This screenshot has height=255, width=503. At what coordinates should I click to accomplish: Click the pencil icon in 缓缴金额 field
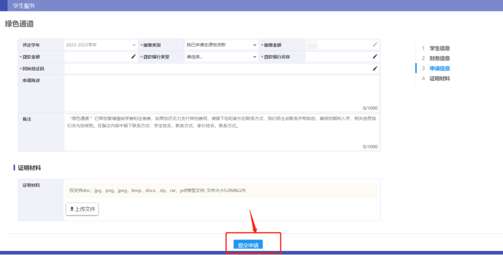pyautogui.click(x=375, y=45)
